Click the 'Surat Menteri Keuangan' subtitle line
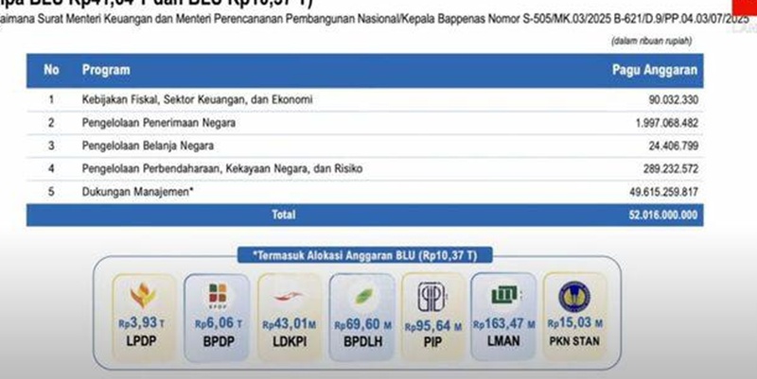 [x=375, y=20]
